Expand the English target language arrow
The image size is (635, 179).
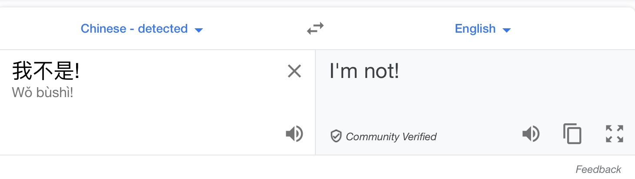(506, 30)
